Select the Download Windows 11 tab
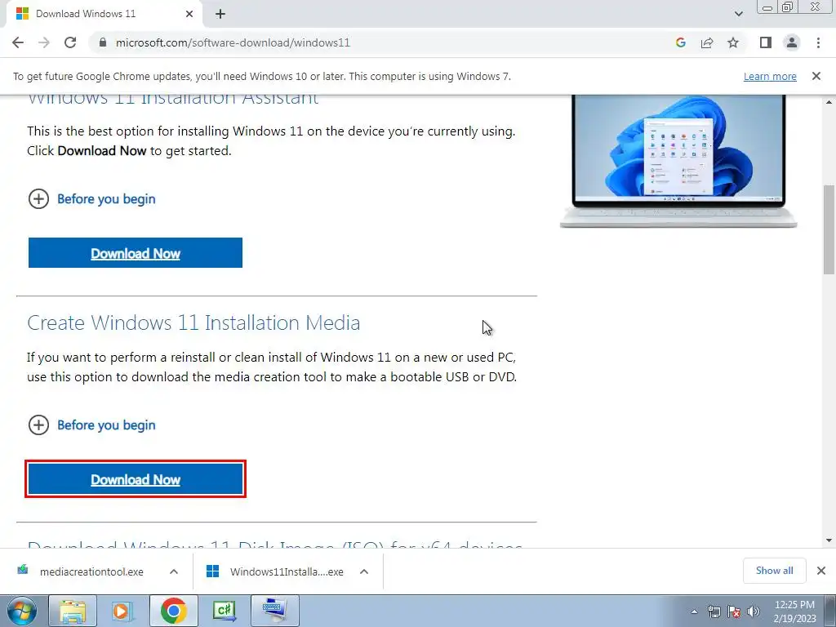Screen dimensions: 836x627 (104, 14)
